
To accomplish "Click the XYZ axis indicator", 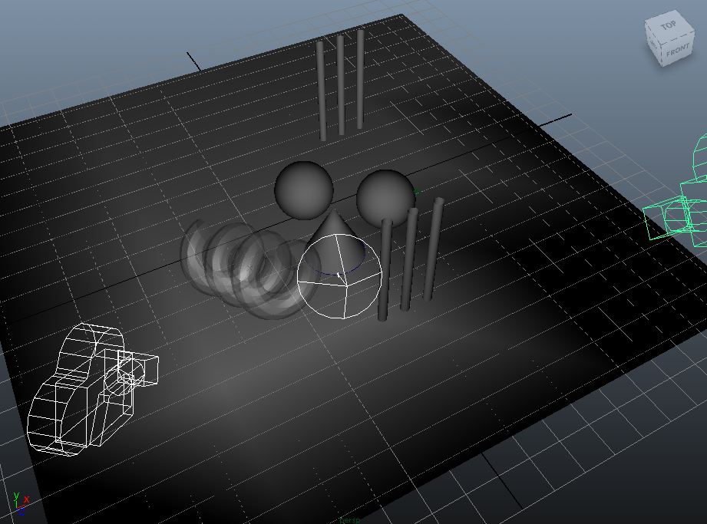I will click(x=18, y=503).
